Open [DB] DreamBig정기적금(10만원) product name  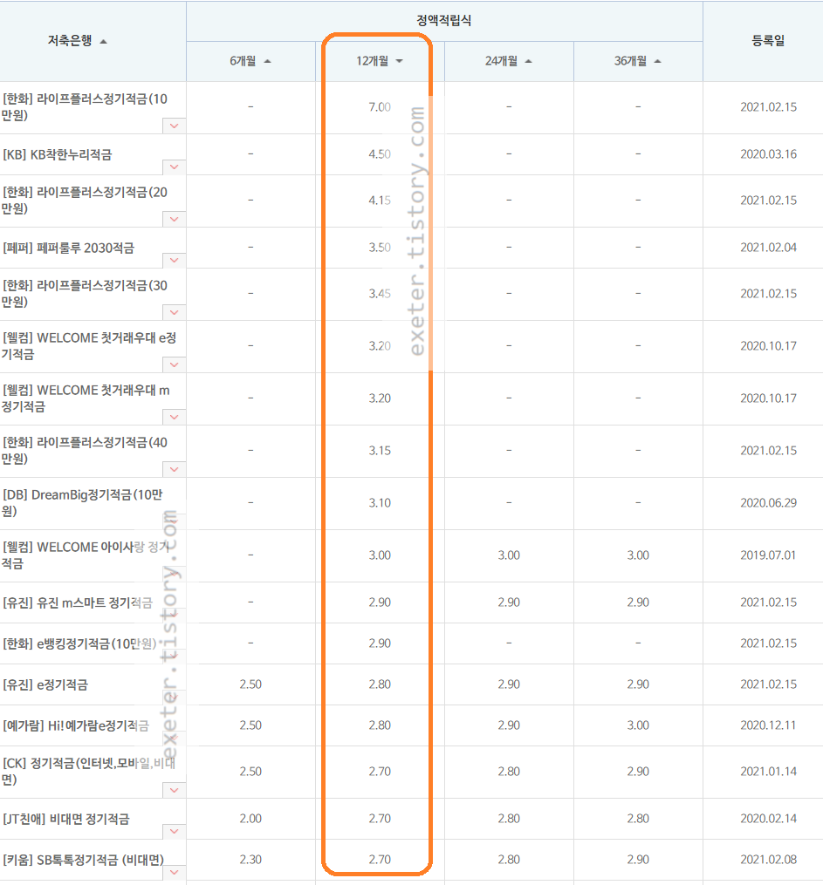[82, 503]
